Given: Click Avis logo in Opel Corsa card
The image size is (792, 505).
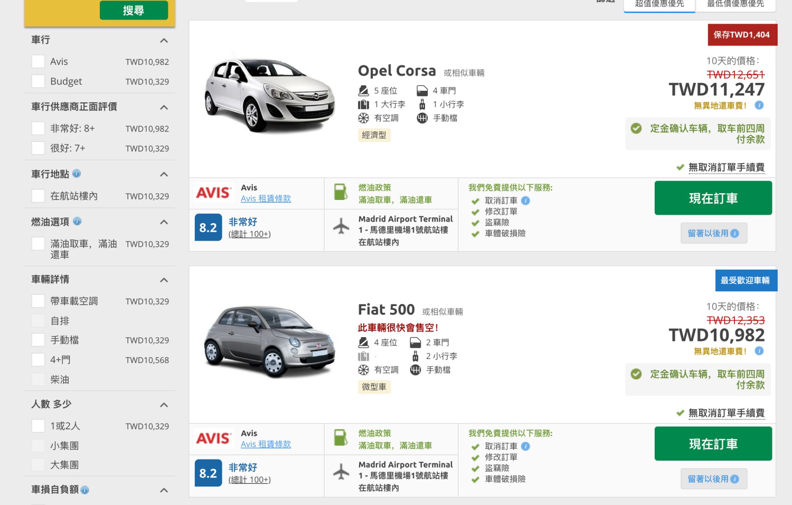Looking at the screenshot, I should [x=214, y=193].
